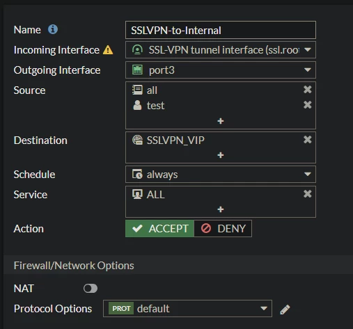Viewport: 353px width, 329px height.
Task: Expand the Schedule 'always' dropdown
Action: tap(221, 175)
